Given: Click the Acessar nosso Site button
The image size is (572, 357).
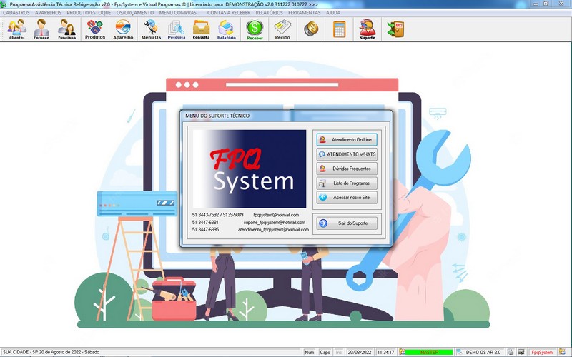Looking at the screenshot, I should tap(347, 198).
